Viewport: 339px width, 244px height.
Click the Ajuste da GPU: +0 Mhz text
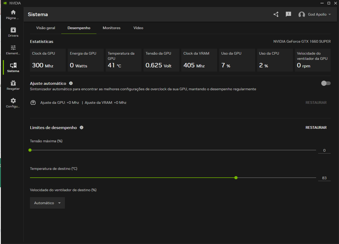(60, 102)
